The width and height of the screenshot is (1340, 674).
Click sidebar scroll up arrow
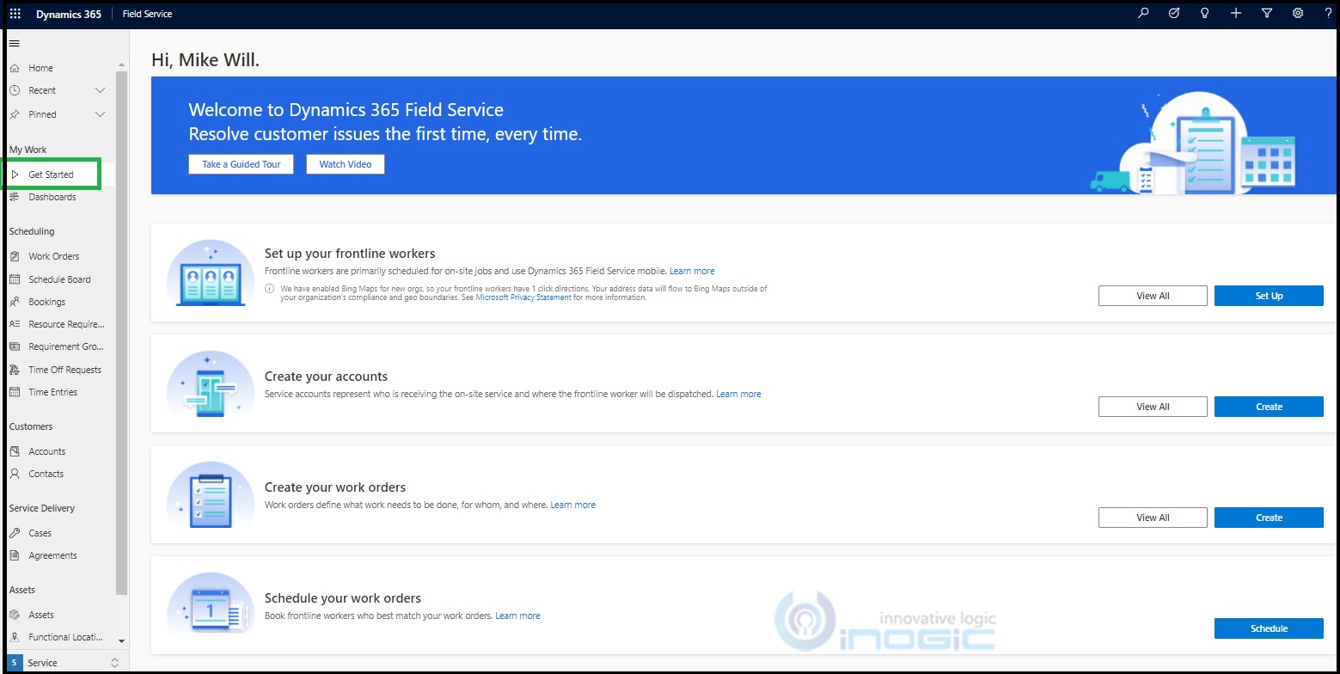tap(121, 64)
